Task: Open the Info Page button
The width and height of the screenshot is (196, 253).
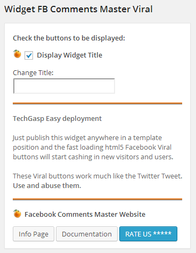Action: coord(34,234)
